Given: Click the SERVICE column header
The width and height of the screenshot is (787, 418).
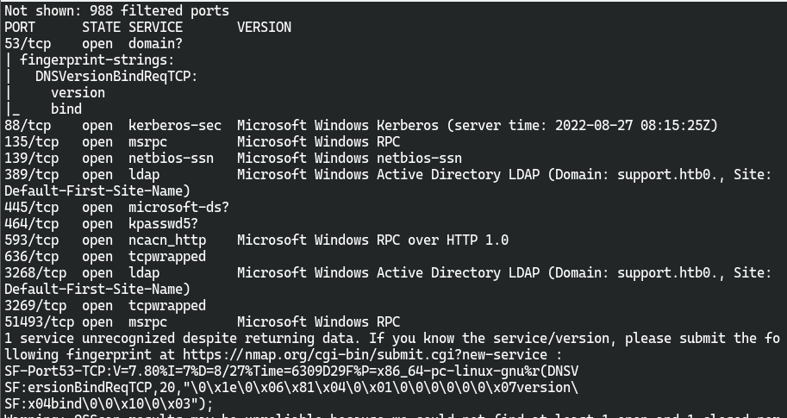Looking at the screenshot, I should tap(156, 27).
